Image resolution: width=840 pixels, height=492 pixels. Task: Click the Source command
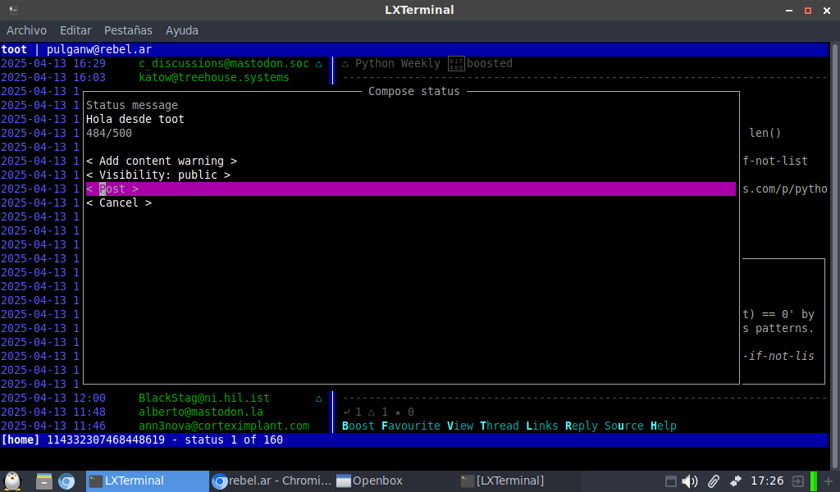click(x=624, y=426)
